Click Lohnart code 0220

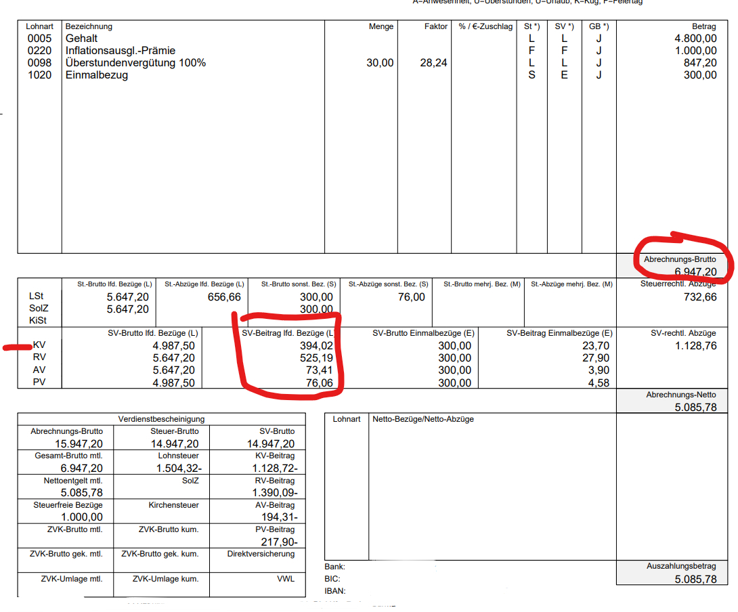39,51
